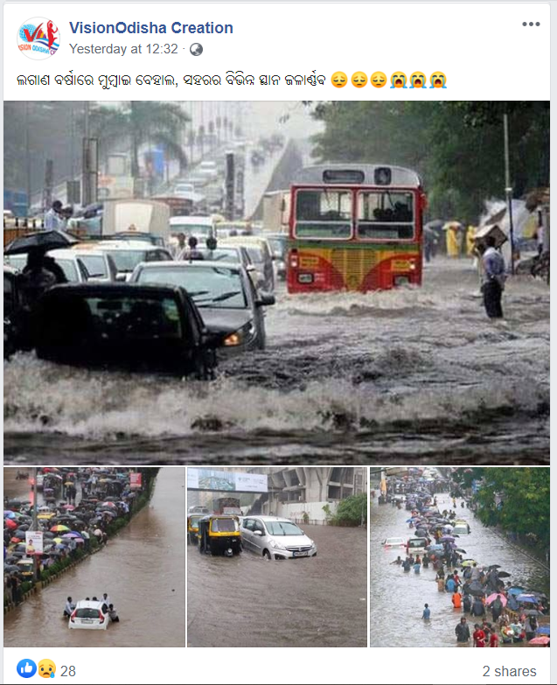The width and height of the screenshot is (557, 685).
Task: Click the last loudly crying emoji in caption
Action: pos(438,80)
